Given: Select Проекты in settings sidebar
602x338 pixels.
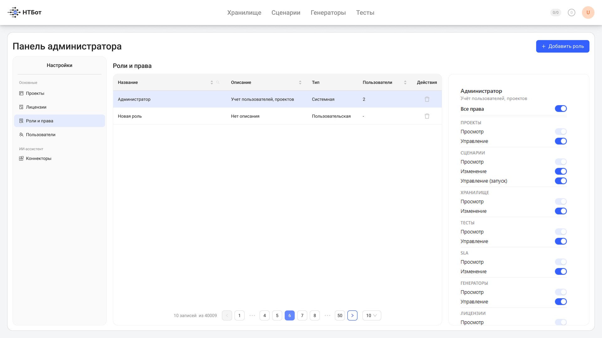Looking at the screenshot, I should pyautogui.click(x=60, y=93).
